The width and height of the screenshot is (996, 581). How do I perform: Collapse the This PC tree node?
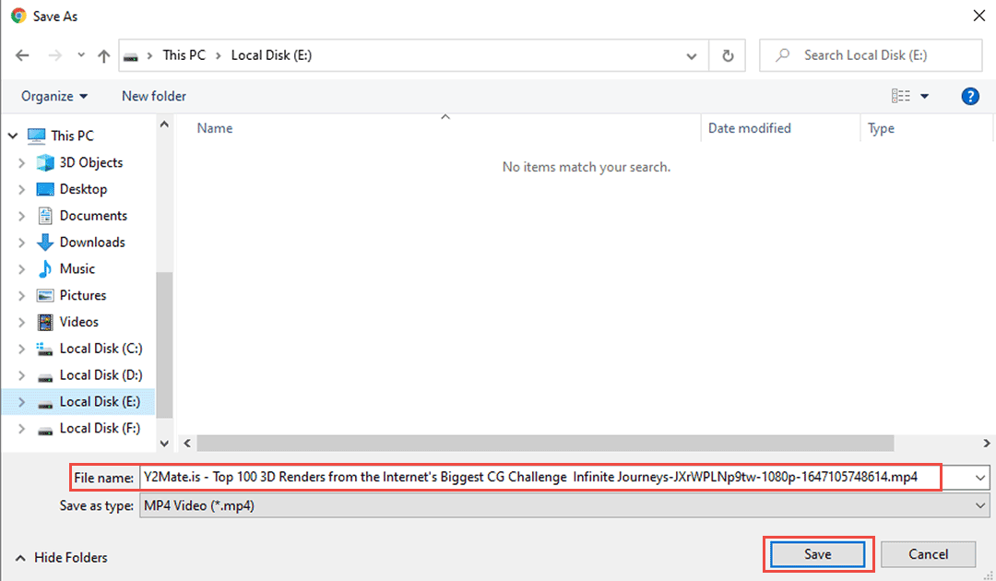point(13,136)
